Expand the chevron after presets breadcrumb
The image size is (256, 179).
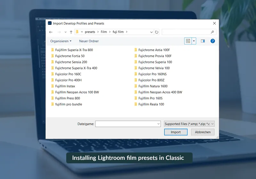point(98,32)
